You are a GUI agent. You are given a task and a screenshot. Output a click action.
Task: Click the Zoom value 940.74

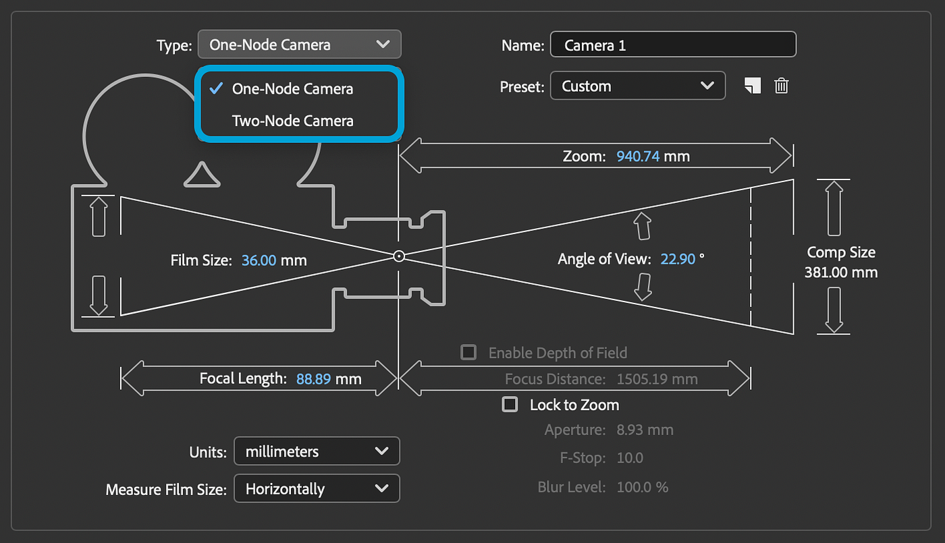pos(638,156)
